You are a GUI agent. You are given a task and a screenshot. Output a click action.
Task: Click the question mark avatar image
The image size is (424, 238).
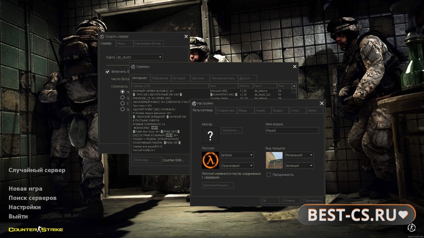[210, 136]
